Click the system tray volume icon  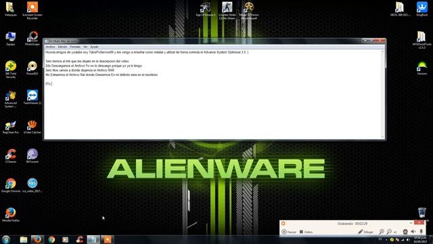(408, 239)
